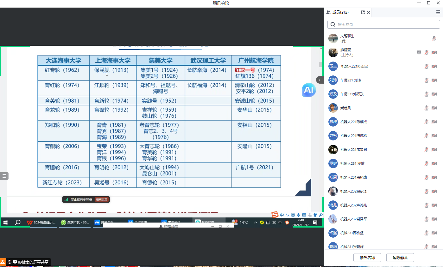This screenshot has height=267, width=443.
Task: Click the 解除静音 button
Action: (x=400, y=258)
